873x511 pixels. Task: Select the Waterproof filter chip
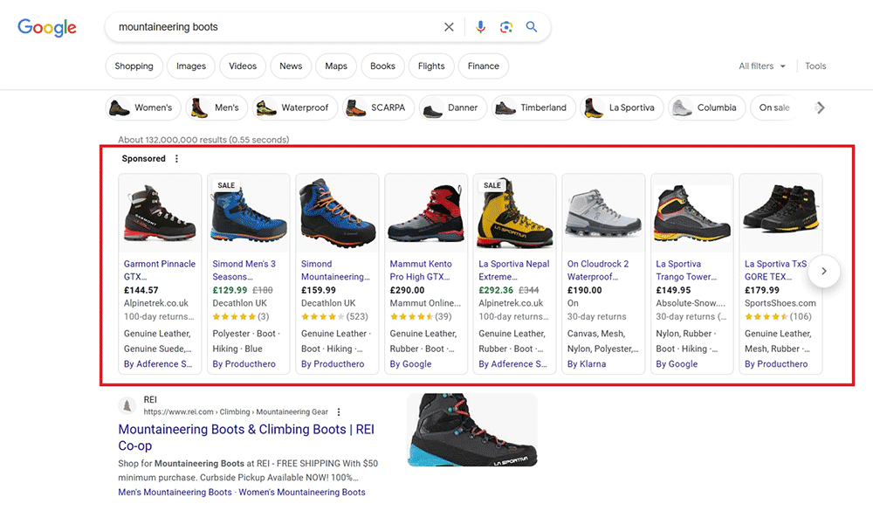[x=292, y=108]
